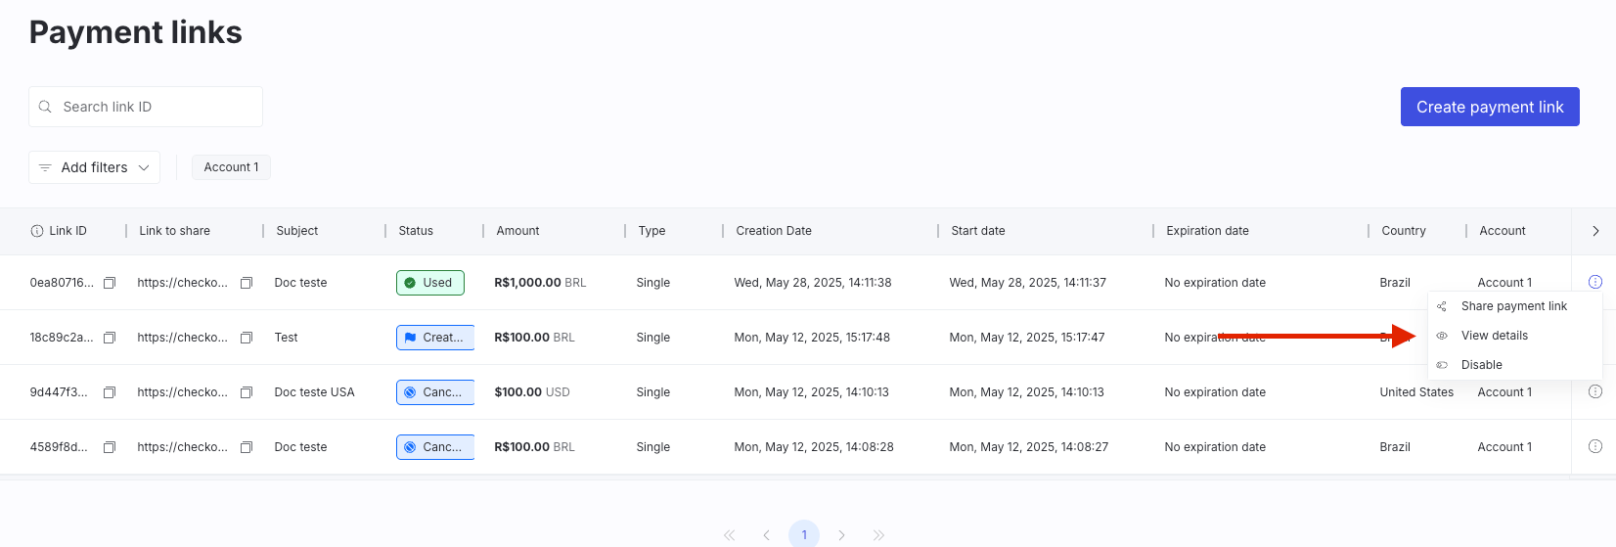Copy the 9d447f3 link ID
The width and height of the screenshot is (1616, 547).
click(110, 392)
